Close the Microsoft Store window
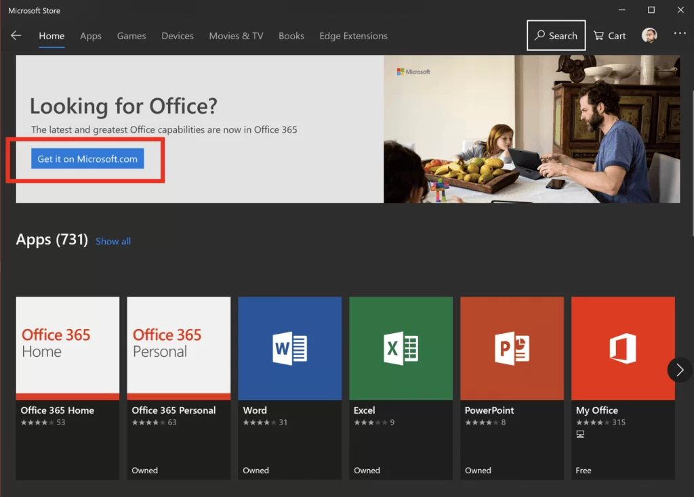 tap(680, 9)
